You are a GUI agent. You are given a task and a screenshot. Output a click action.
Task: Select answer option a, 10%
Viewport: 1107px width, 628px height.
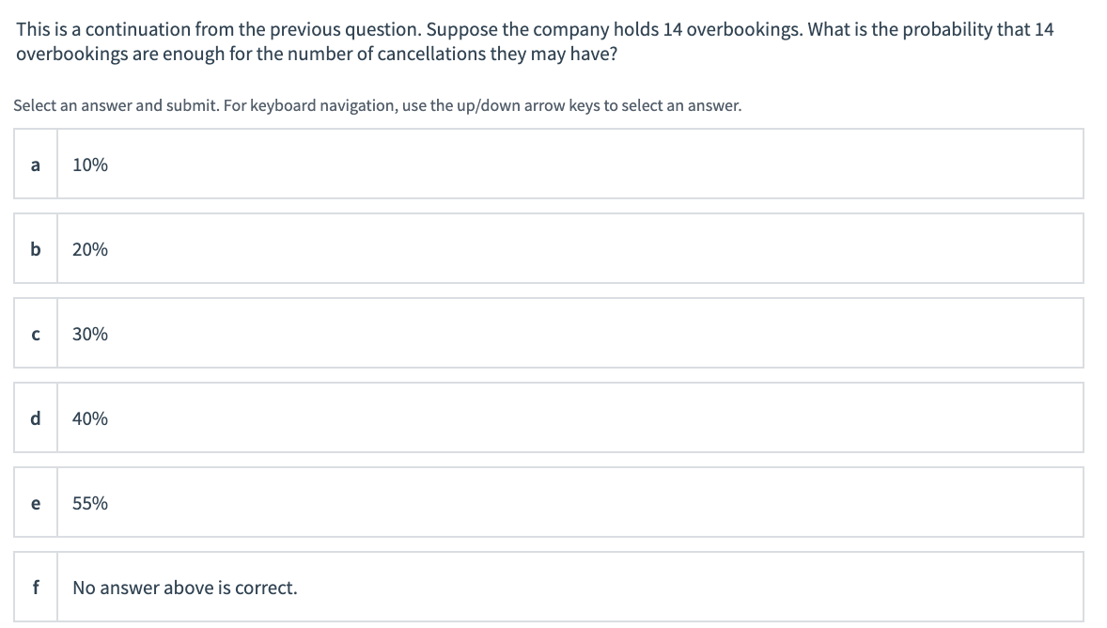pos(548,165)
